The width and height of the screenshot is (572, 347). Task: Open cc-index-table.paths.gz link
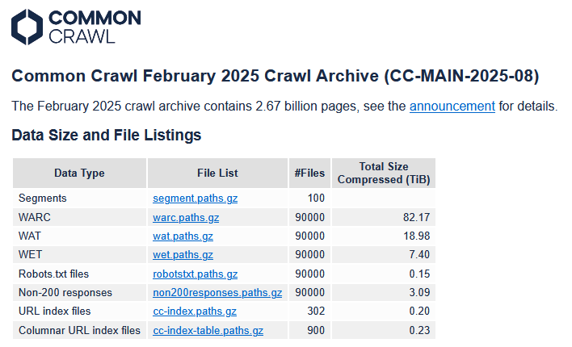coord(208,330)
